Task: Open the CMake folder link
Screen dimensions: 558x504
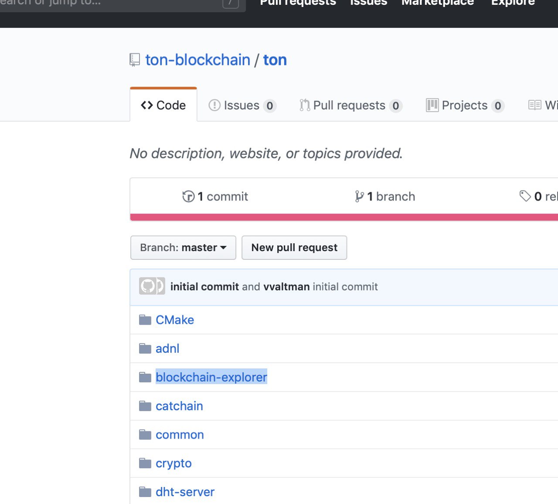Action: tap(175, 320)
